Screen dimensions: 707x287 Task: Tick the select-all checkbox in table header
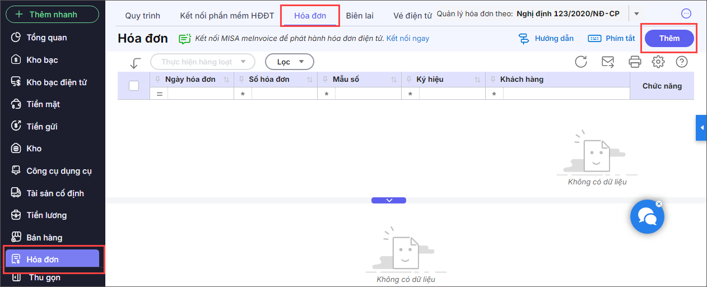[x=134, y=86]
